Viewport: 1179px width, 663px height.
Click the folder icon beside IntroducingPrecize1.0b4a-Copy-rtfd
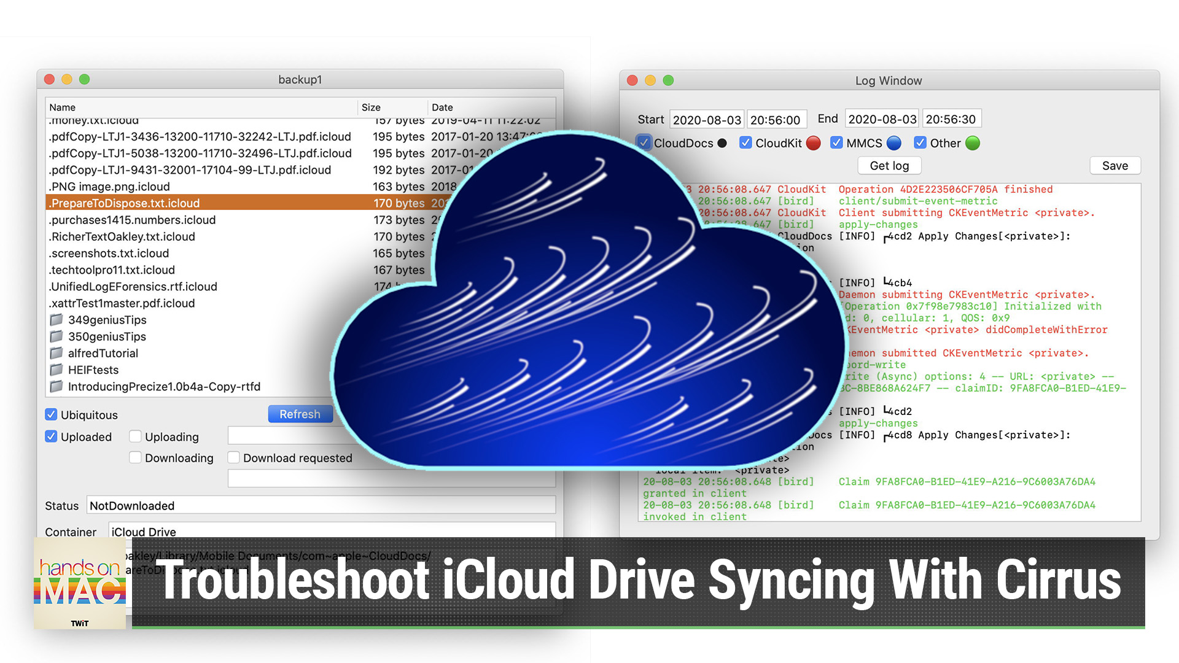[x=56, y=386]
